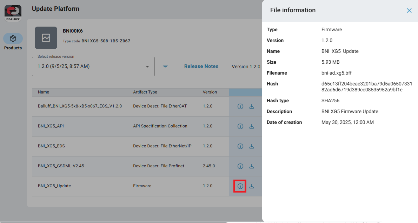This screenshot has height=223, width=418.
Task: Download the BNI_XG5_EDS file
Action: coord(252,146)
